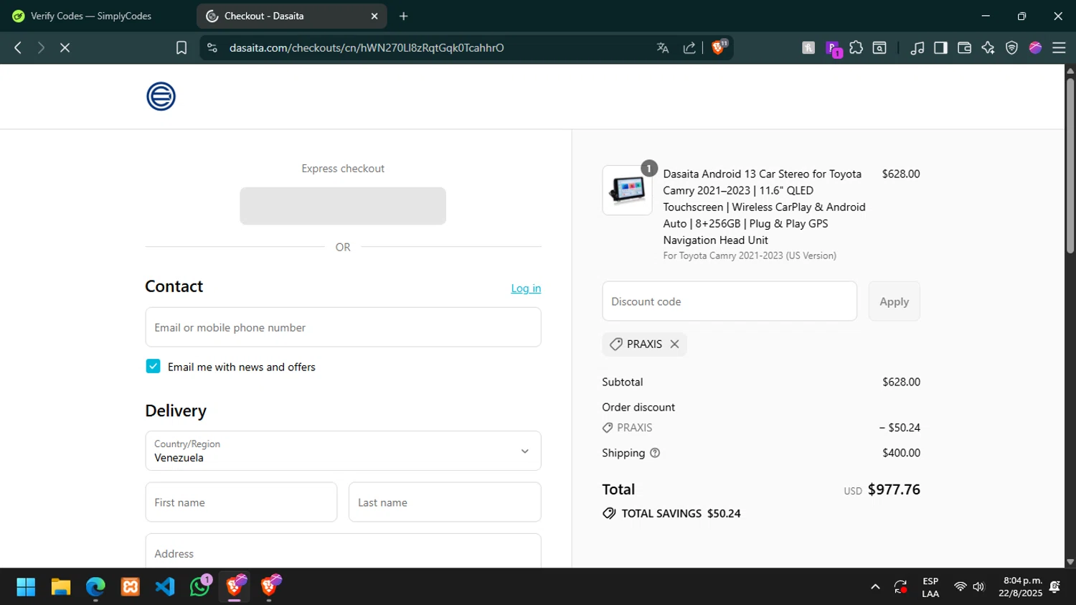
Task: Stop loading the page
Action: click(x=65, y=47)
